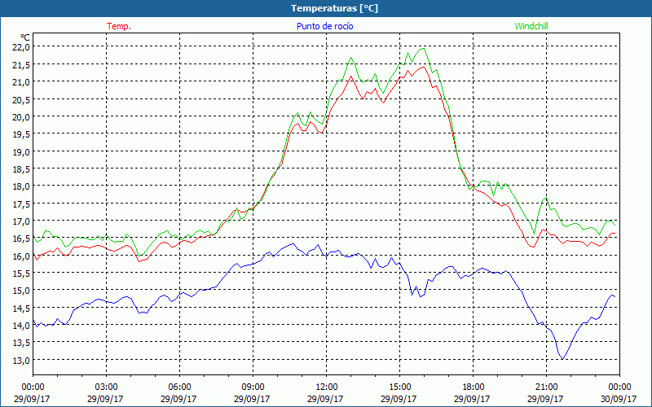Click the green Windchill peak near 16:00
This screenshot has width=652, height=407.
[423, 48]
